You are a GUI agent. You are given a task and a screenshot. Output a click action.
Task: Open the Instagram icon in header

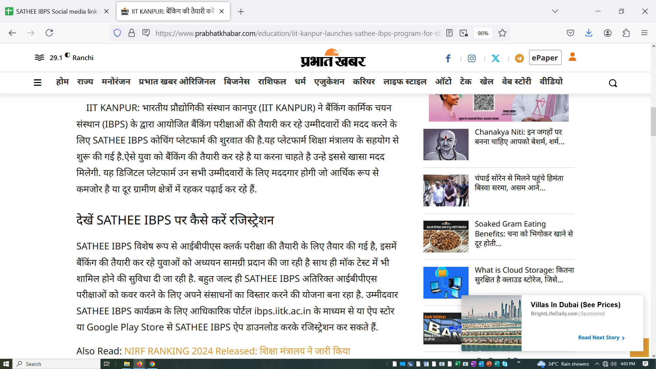click(472, 58)
